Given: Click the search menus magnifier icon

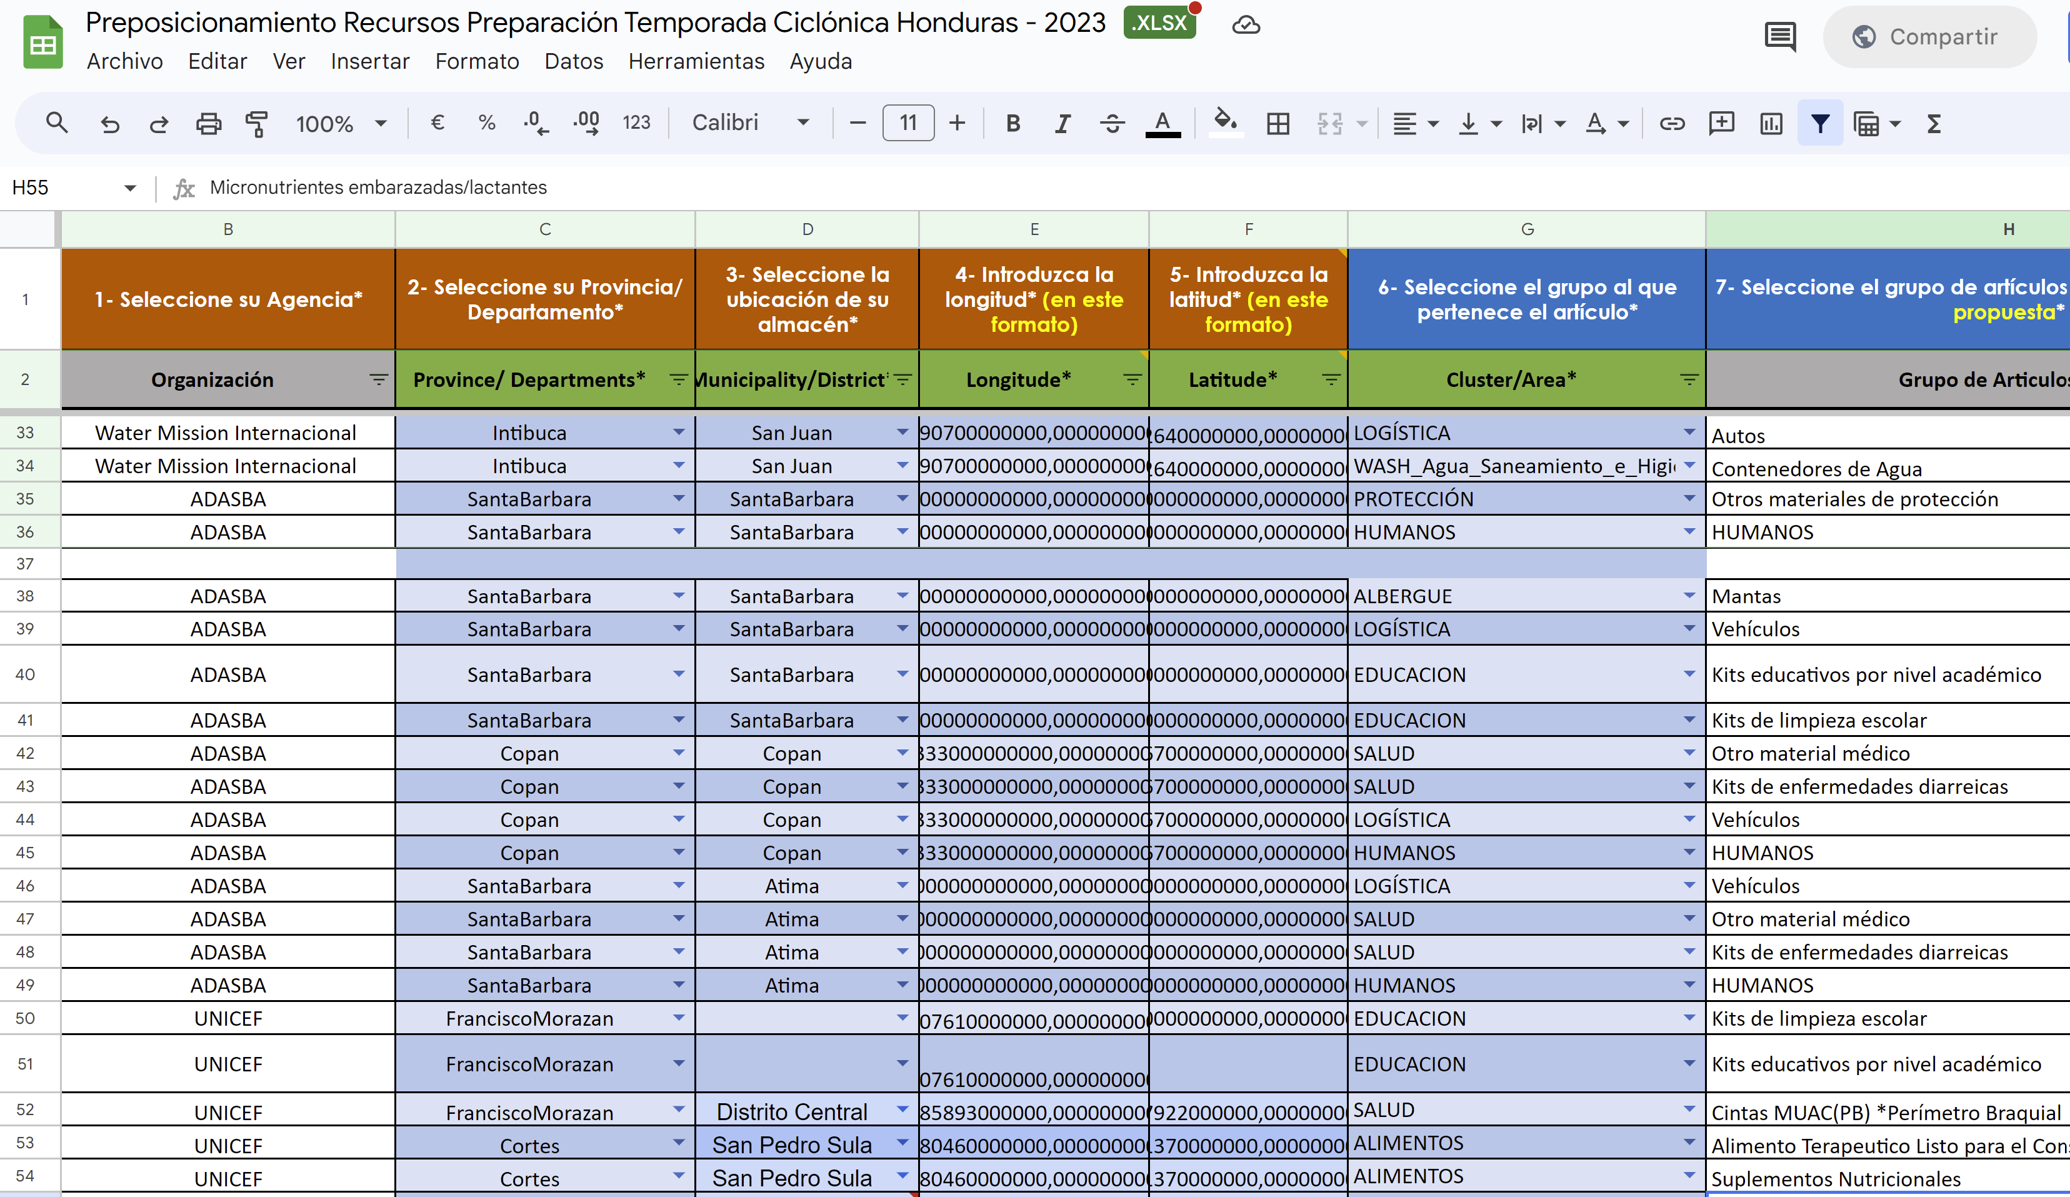Looking at the screenshot, I should click(x=57, y=123).
